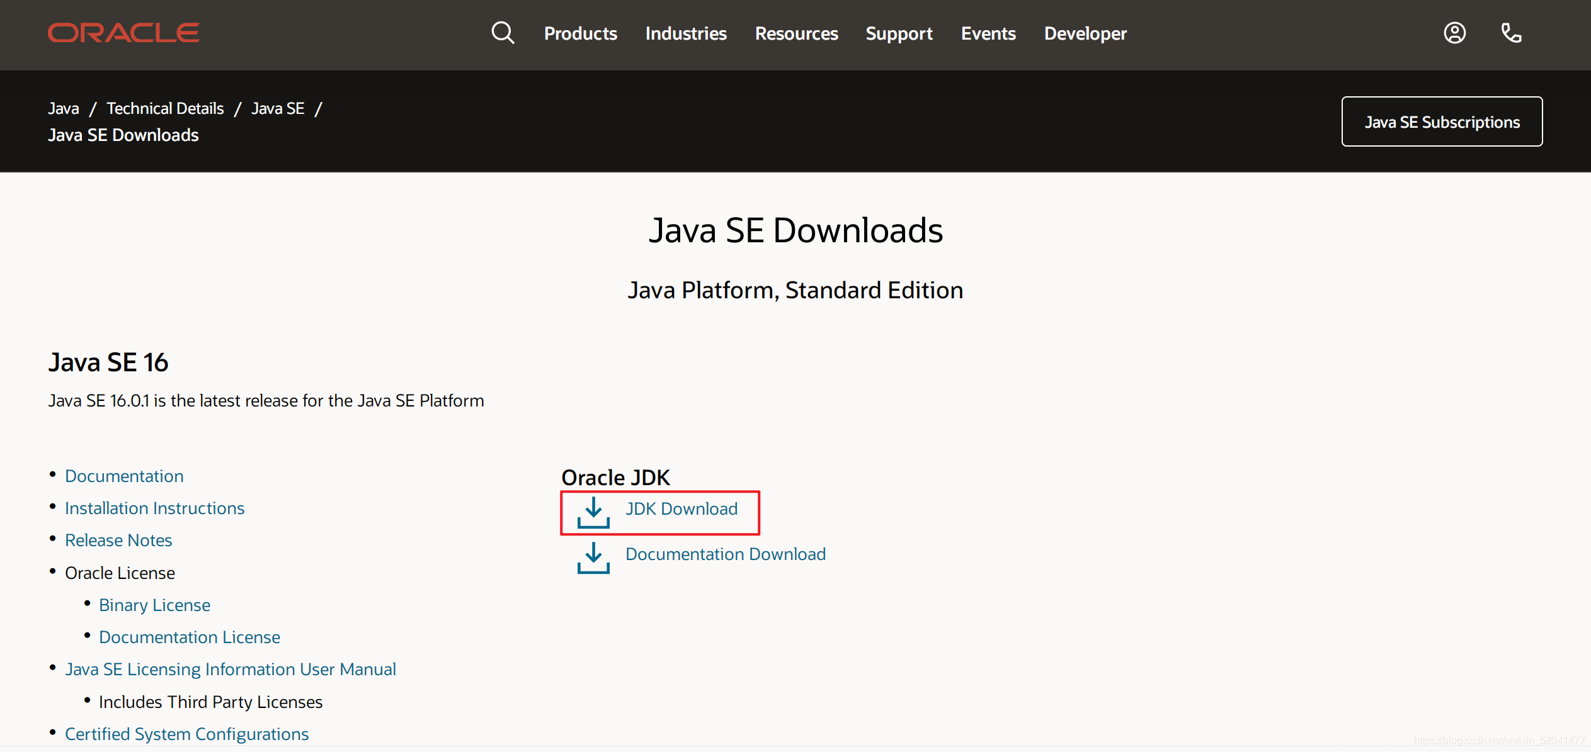Screen dimensions: 1591x752
Task: Click the JDK Download arrow icon
Action: click(x=593, y=512)
